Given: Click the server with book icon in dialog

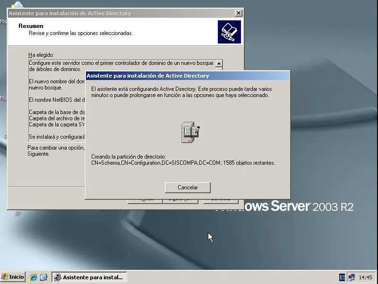Looking at the screenshot, I should click(x=190, y=132).
